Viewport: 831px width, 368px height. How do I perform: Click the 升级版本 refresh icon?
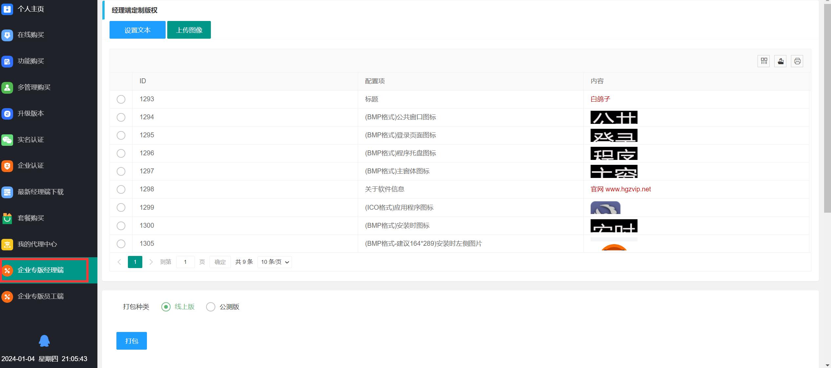pos(7,113)
